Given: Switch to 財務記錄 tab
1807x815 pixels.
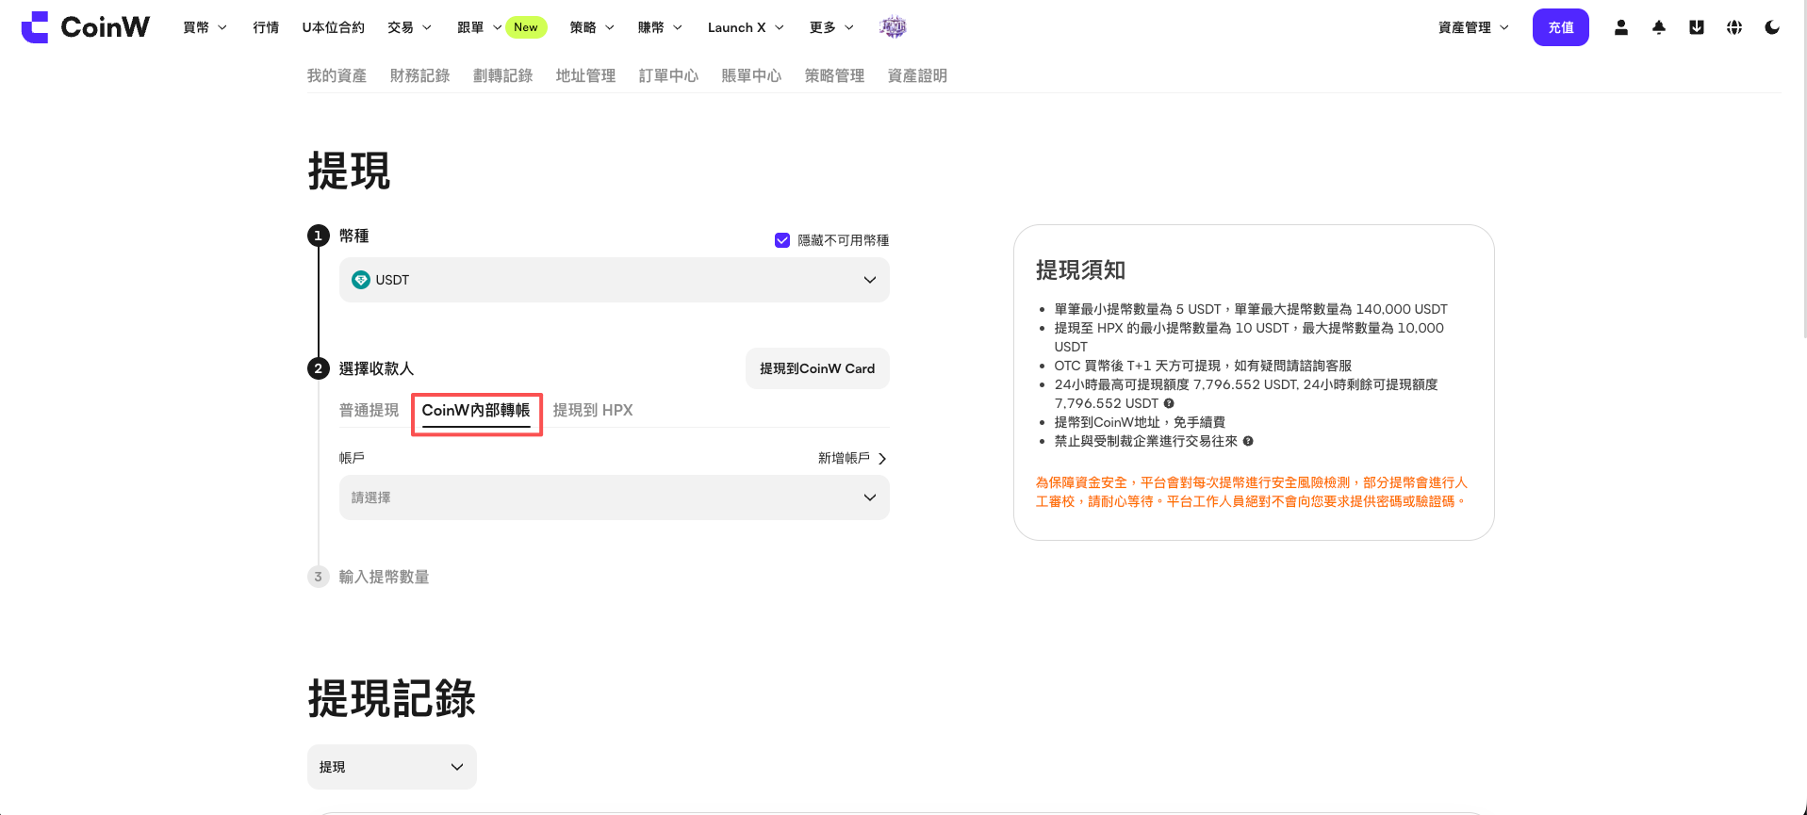Looking at the screenshot, I should [x=419, y=75].
